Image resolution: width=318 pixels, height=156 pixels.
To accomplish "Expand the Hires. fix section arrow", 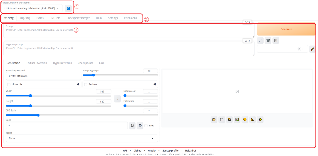I will 77,84.
